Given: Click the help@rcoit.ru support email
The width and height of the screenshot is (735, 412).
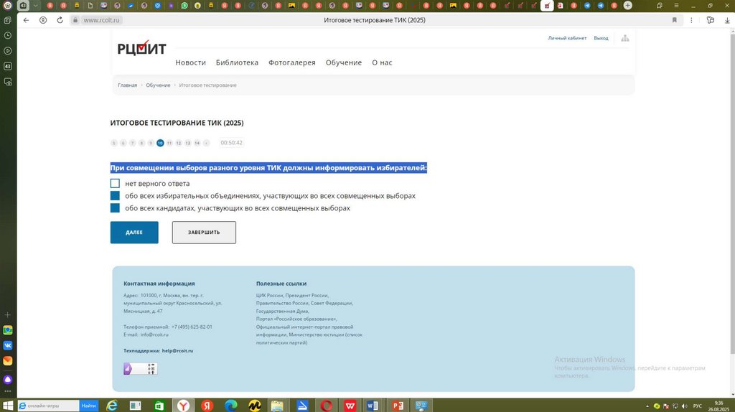Looking at the screenshot, I should (178, 350).
